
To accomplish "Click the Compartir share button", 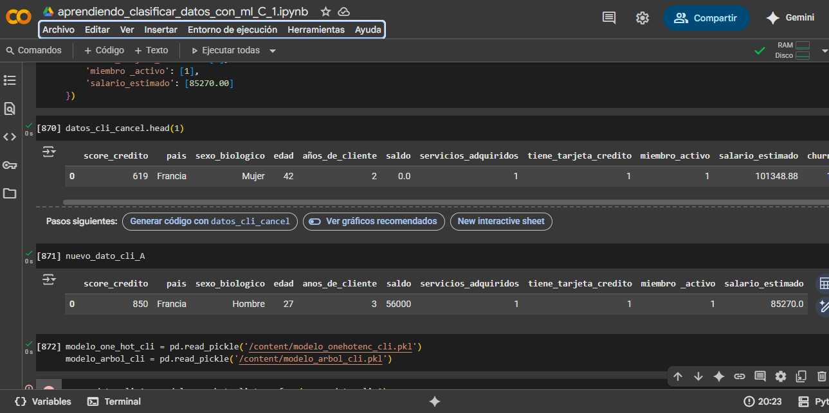I will (706, 18).
